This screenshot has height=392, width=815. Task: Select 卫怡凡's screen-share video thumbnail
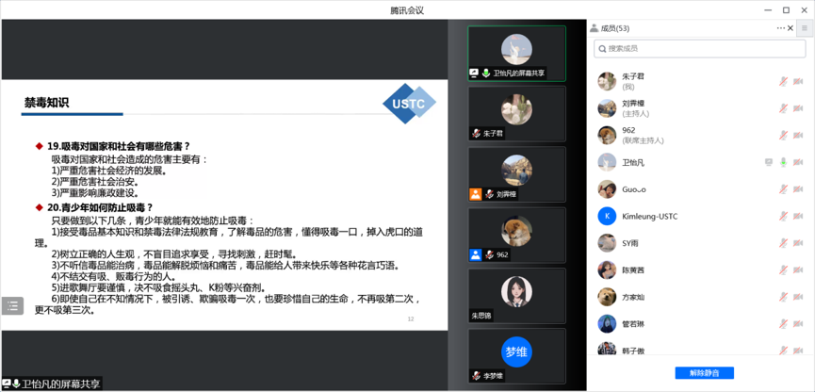coord(516,53)
